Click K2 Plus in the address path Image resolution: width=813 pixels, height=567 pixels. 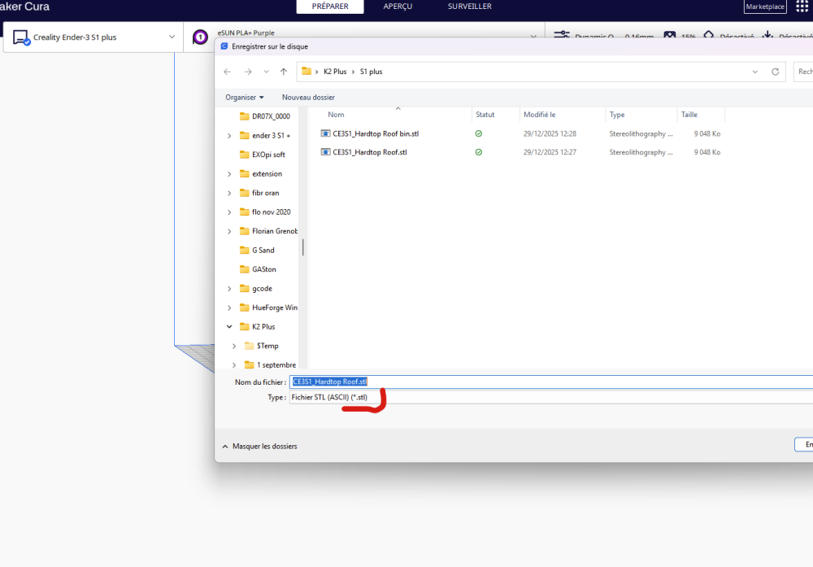click(335, 72)
